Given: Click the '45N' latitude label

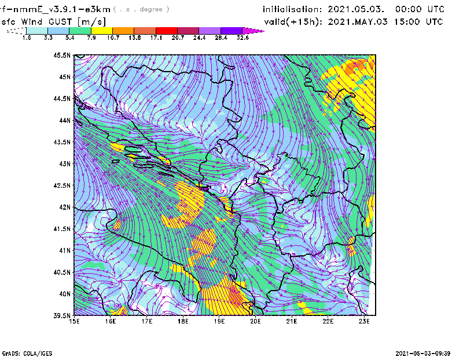Looking at the screenshot, I should pos(65,77).
